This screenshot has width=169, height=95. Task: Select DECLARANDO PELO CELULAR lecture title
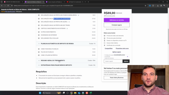[50, 38]
